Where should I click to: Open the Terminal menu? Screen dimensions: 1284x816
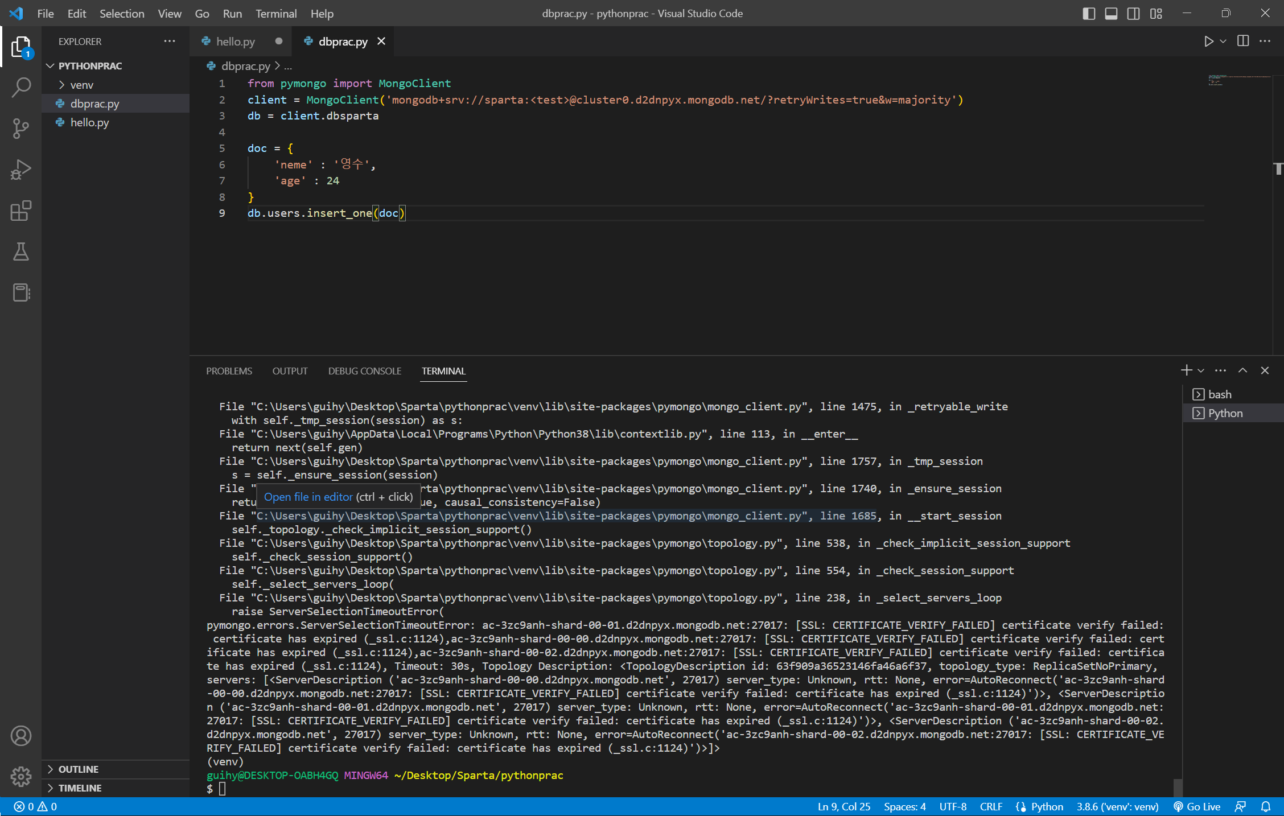click(276, 13)
